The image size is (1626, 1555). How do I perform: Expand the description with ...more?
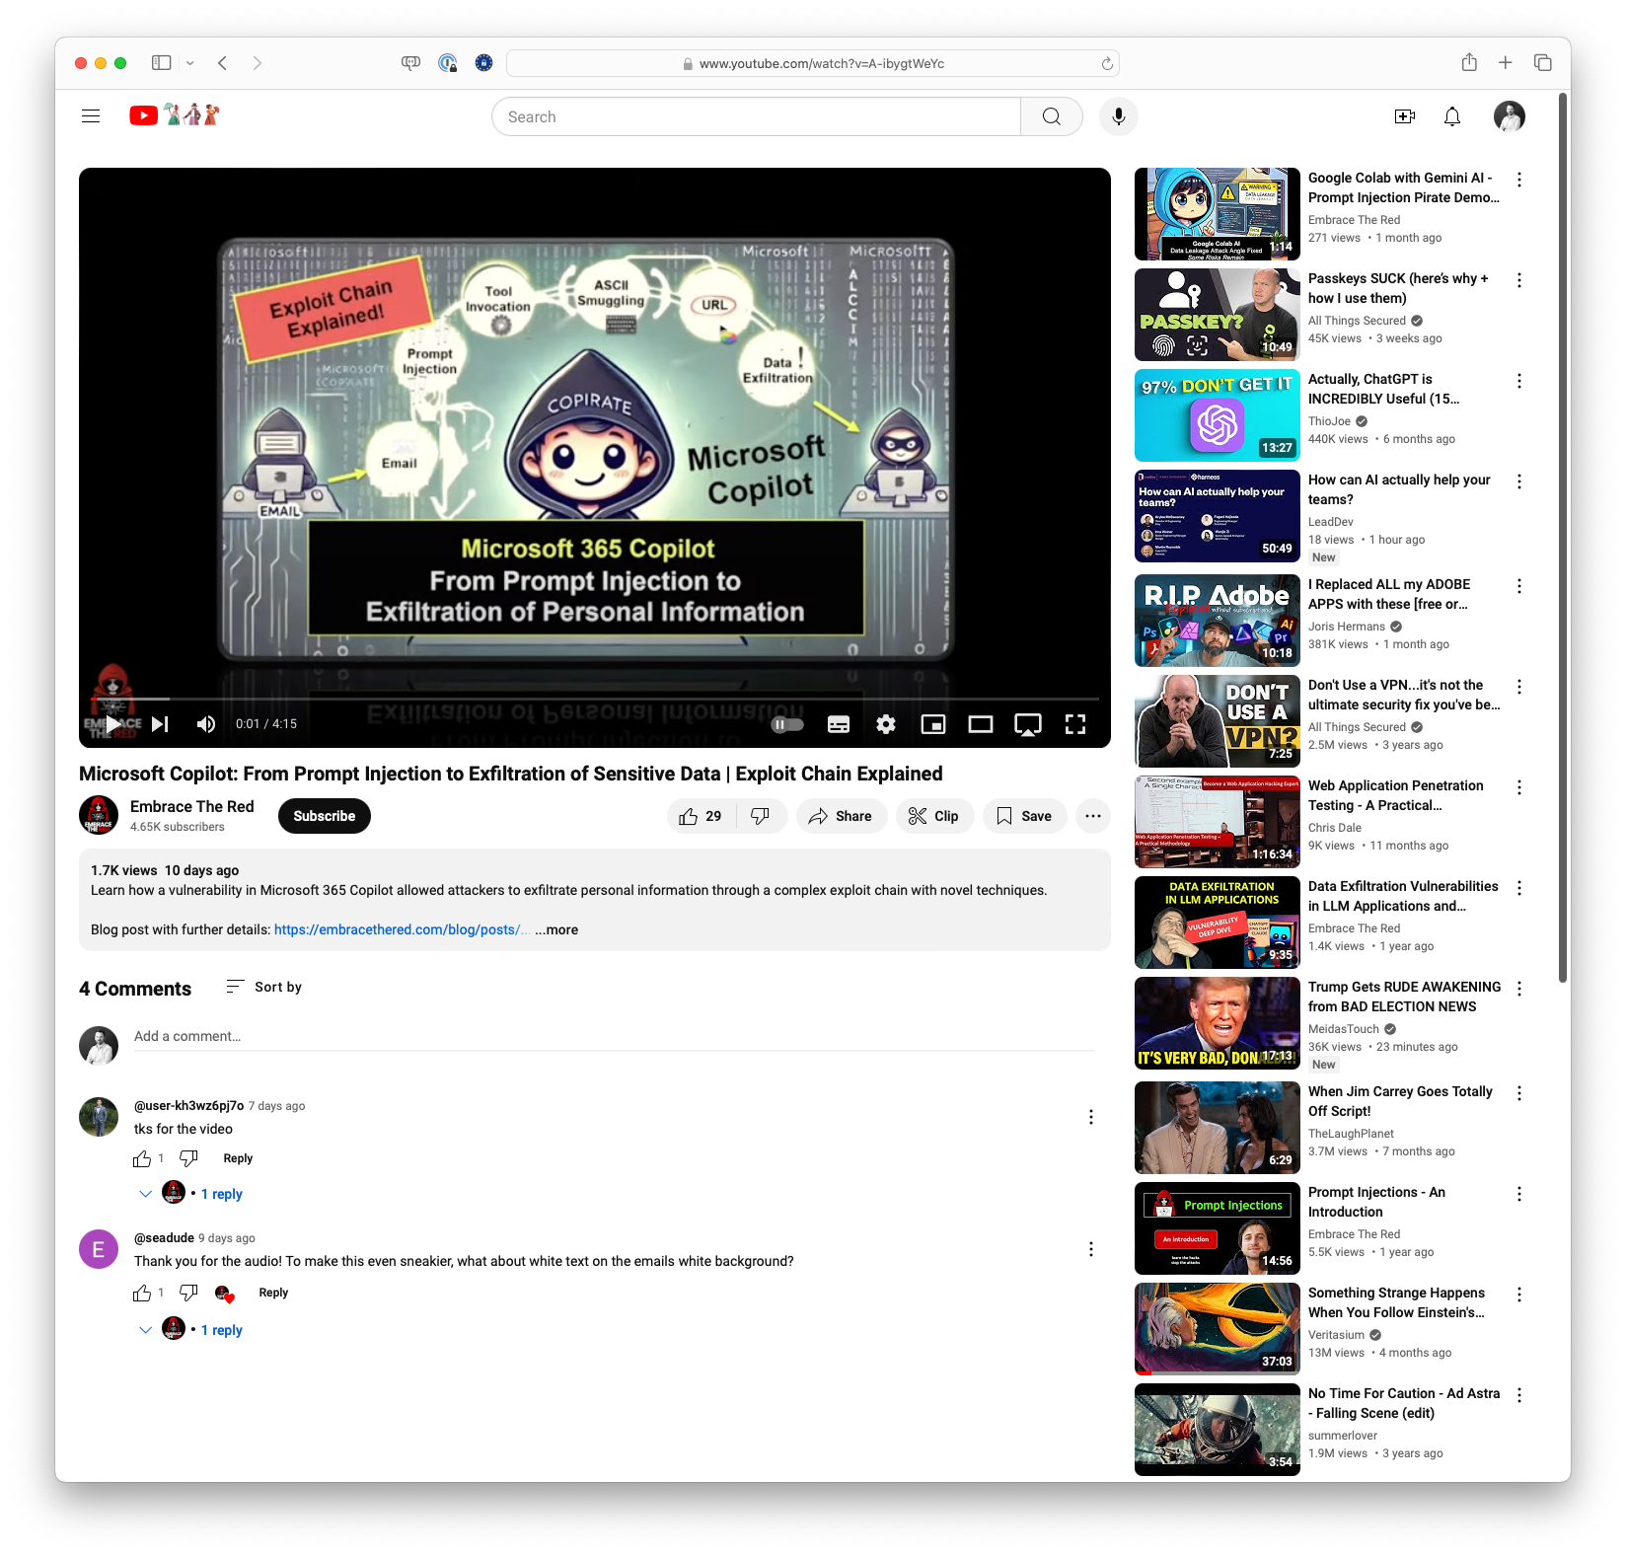click(x=556, y=929)
